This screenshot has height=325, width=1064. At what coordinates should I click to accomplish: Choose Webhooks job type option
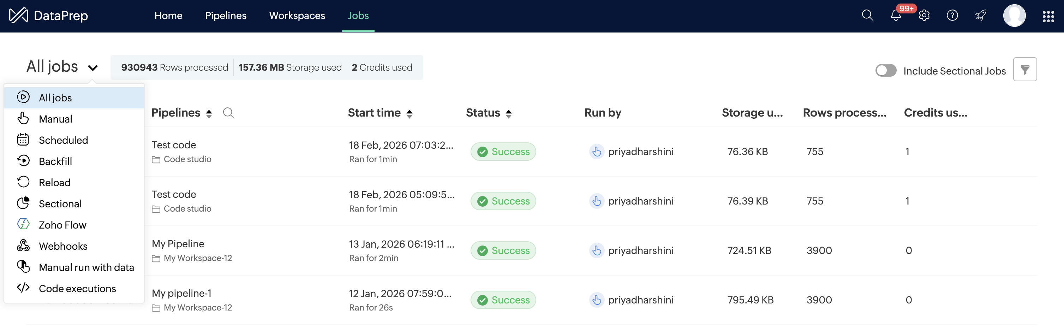pyautogui.click(x=63, y=246)
